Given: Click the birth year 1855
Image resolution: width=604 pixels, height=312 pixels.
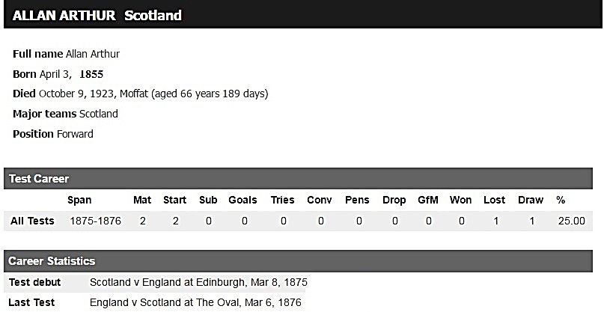Looking at the screenshot, I should pos(91,74).
